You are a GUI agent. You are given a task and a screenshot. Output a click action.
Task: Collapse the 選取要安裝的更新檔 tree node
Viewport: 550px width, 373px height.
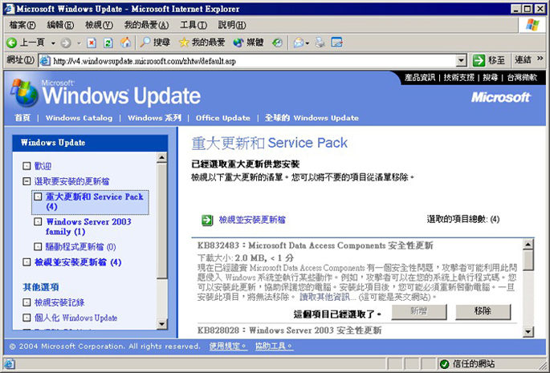[26, 181]
